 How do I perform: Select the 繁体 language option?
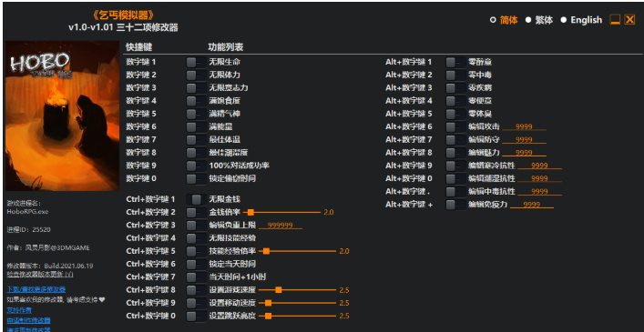[539, 20]
